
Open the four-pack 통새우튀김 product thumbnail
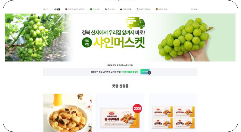coord(173,113)
